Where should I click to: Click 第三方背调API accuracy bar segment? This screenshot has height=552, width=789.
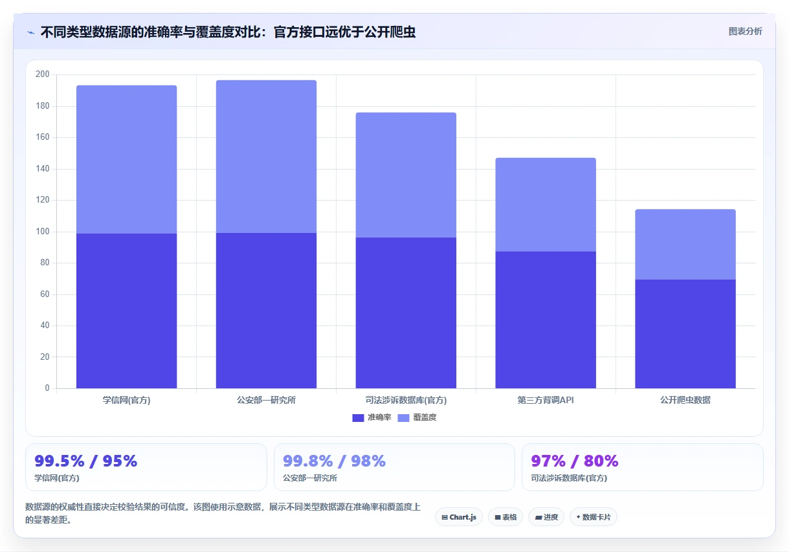point(546,320)
